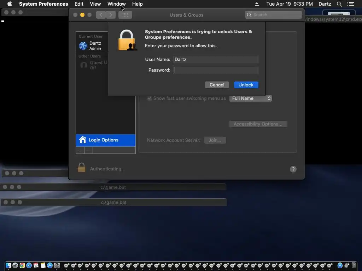Open the View menu
Image resolution: width=362 pixels, height=271 pixels.
pyautogui.click(x=95, y=4)
